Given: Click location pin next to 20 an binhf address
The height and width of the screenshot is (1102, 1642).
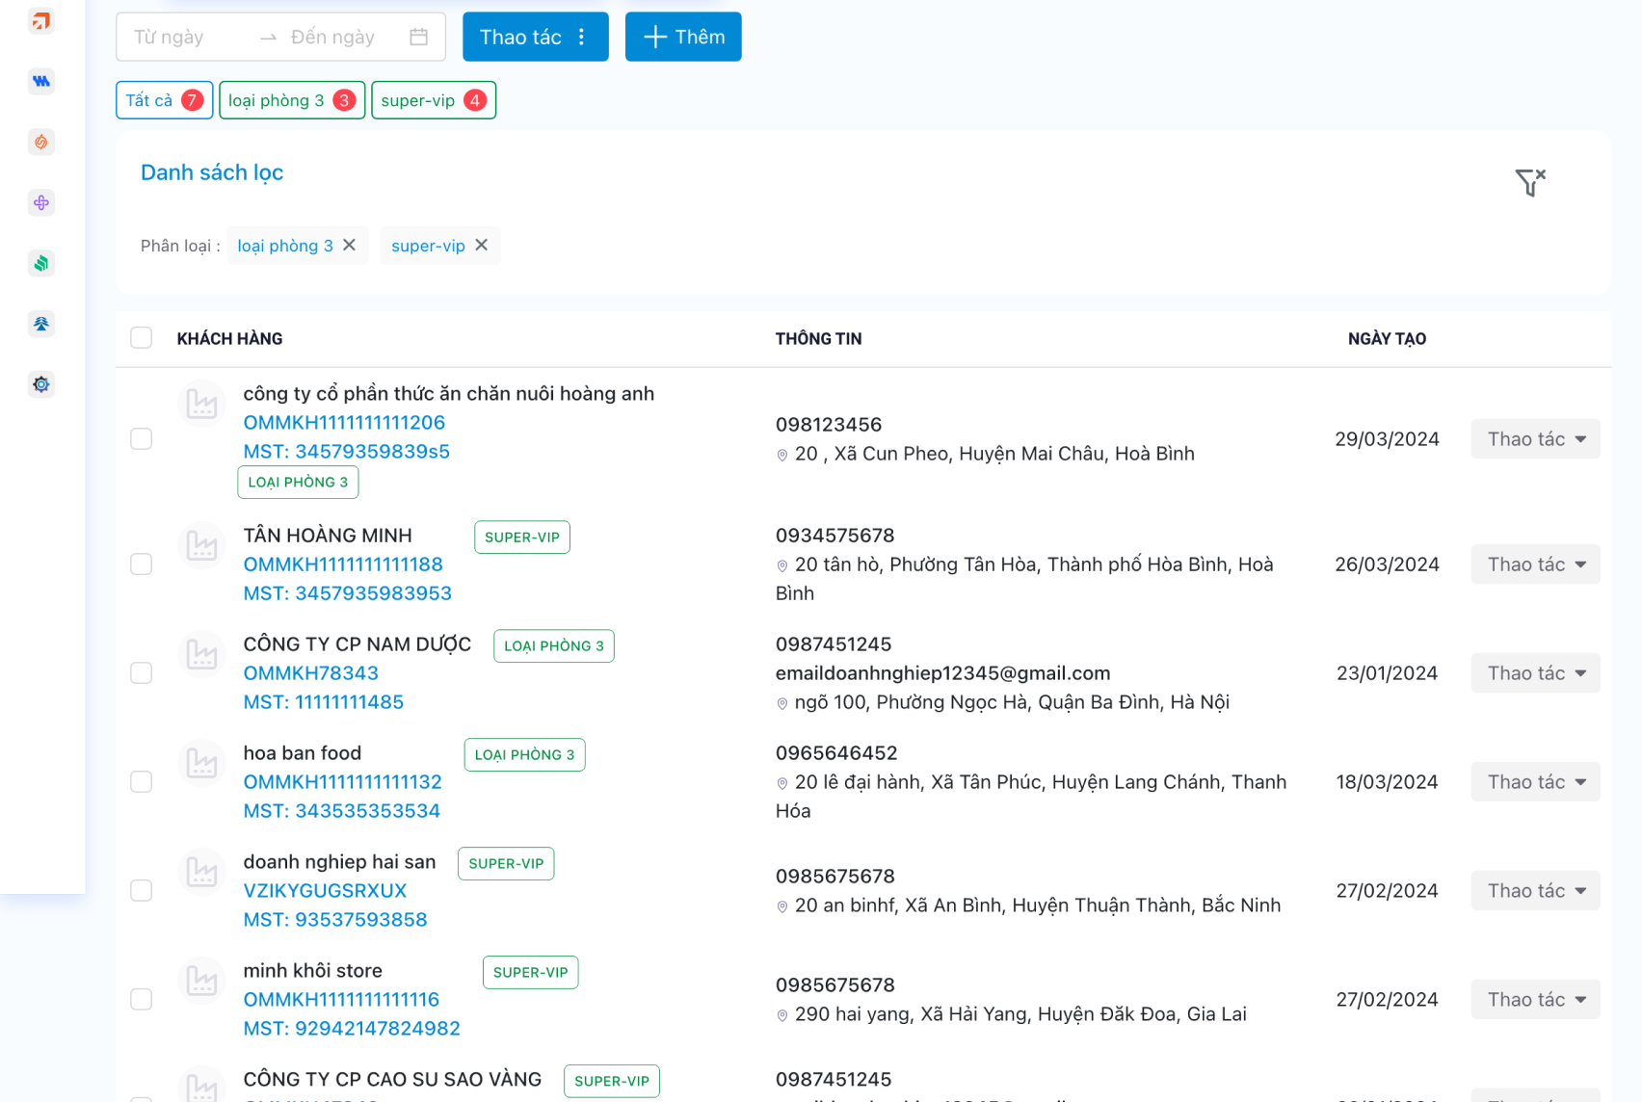Looking at the screenshot, I should (x=782, y=906).
